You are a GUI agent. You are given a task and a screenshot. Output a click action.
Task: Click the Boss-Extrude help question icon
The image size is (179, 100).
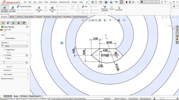coord(27,27)
